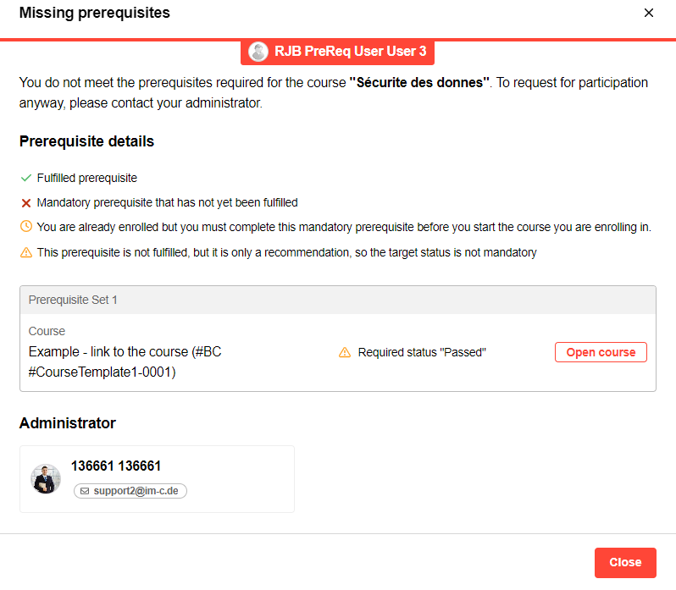Image resolution: width=676 pixels, height=590 pixels.
Task: Click the red X mandatory prerequisite icon
Action: (x=26, y=203)
